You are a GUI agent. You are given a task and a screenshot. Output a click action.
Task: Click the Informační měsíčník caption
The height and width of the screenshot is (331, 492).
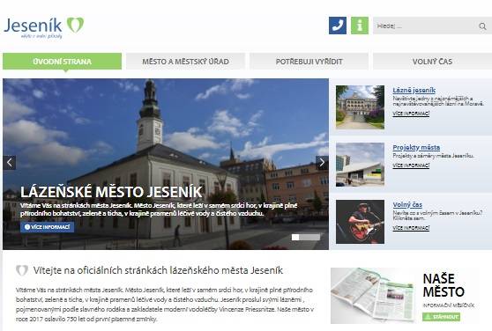tap(449, 305)
